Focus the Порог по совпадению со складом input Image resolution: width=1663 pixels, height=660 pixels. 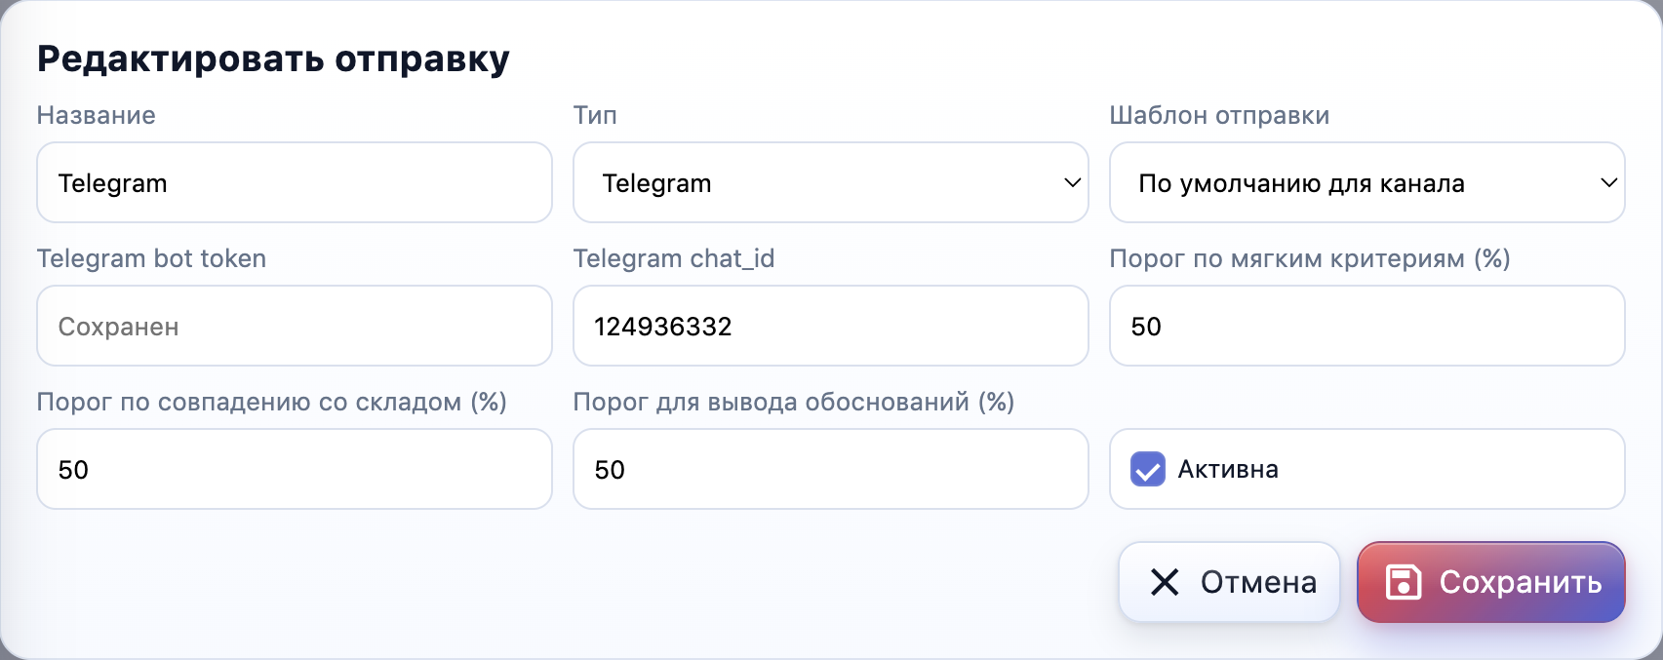(294, 469)
